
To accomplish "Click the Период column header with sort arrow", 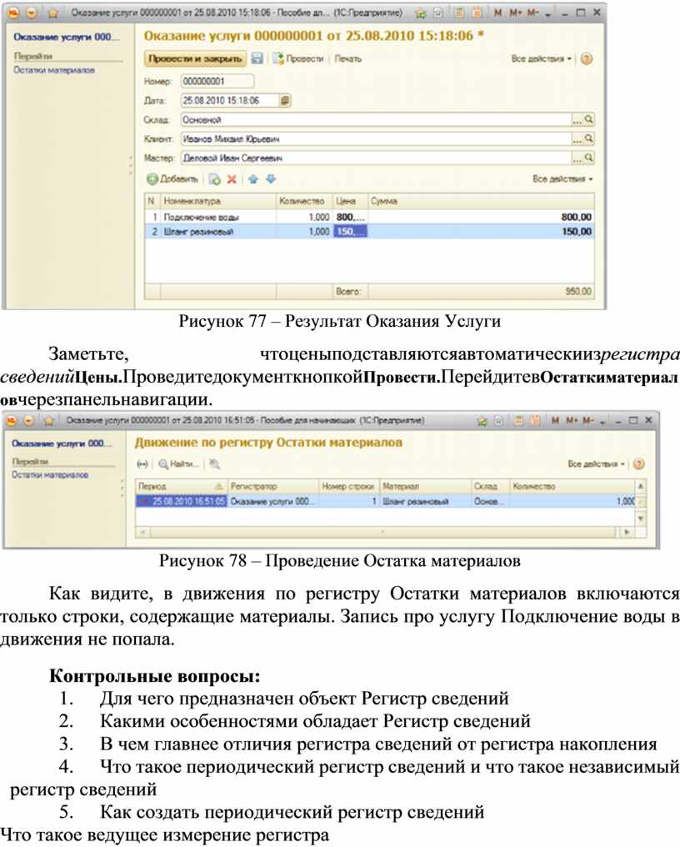I will pyautogui.click(x=182, y=486).
